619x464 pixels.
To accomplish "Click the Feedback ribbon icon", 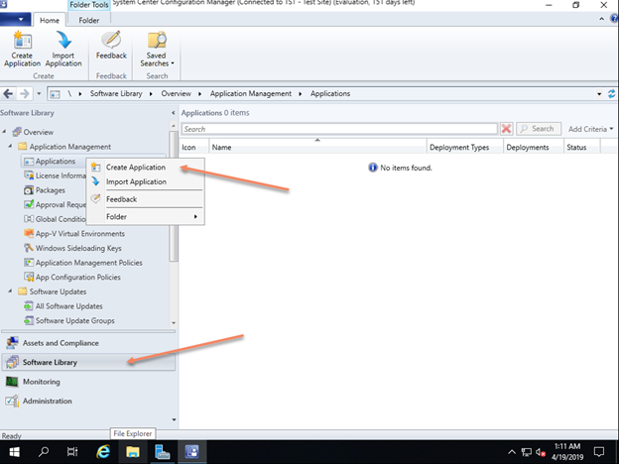I will point(111,46).
